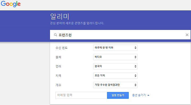Viewport: 191px width, 105px height.
Task: Click the 지역 label
Action: coord(58,76)
